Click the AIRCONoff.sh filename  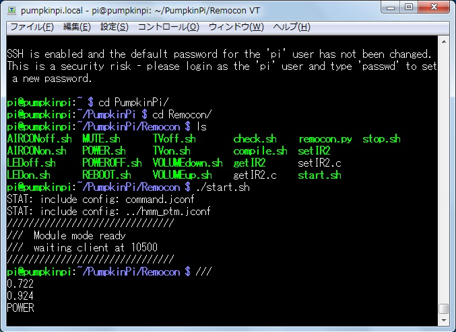click(39, 138)
